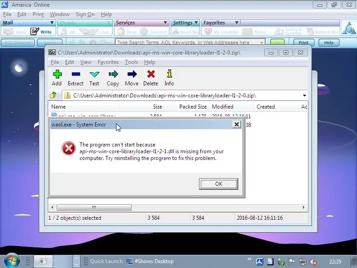Click the AOL triangle logo at top right
The width and height of the screenshot is (357, 268).
click(349, 28)
